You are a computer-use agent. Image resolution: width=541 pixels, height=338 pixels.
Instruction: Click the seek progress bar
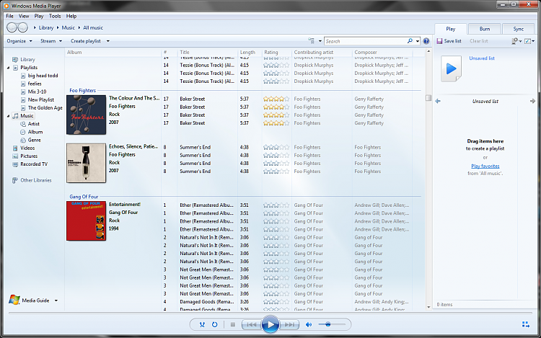pyautogui.click(x=270, y=313)
